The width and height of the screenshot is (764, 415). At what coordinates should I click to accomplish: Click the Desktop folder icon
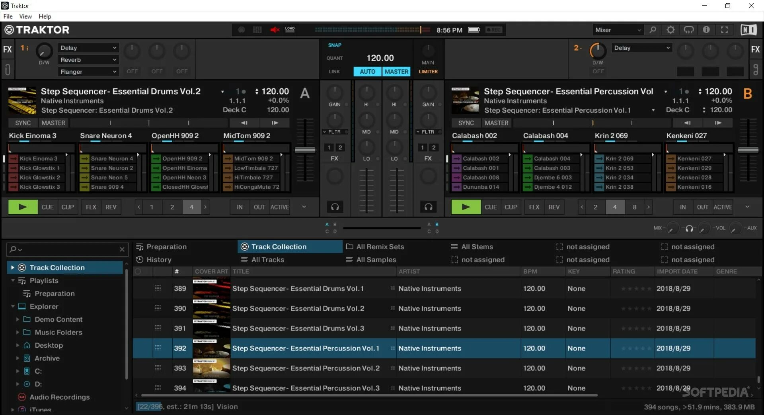(27, 345)
